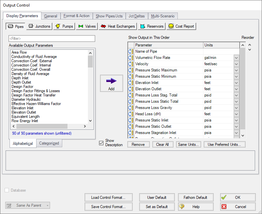The width and height of the screenshot is (262, 214).
Task: Click the reorder icon beside Velocity row
Action: coord(131,64)
